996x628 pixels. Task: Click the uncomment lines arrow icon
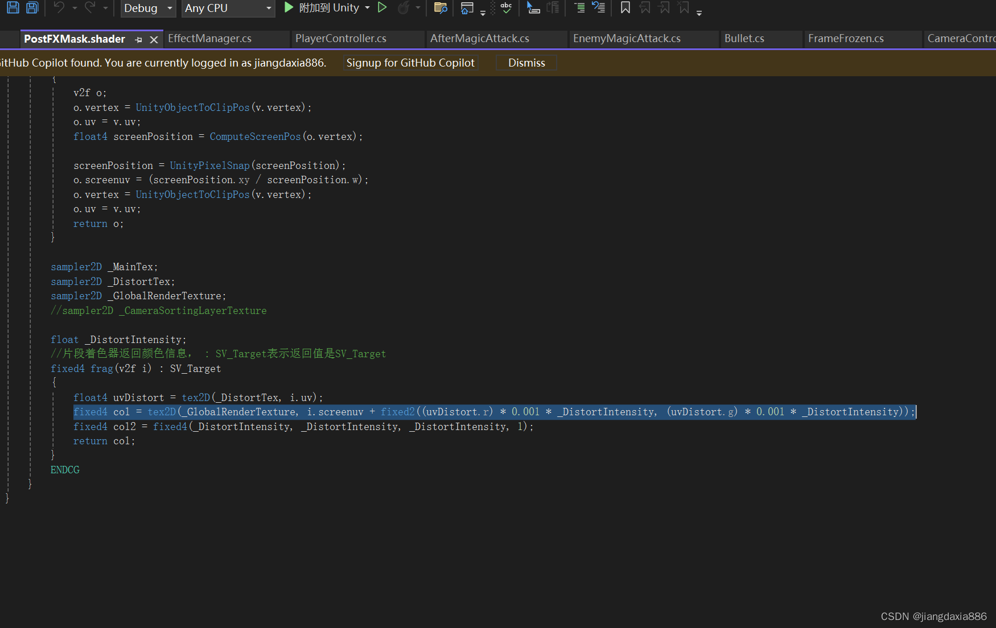tap(598, 7)
